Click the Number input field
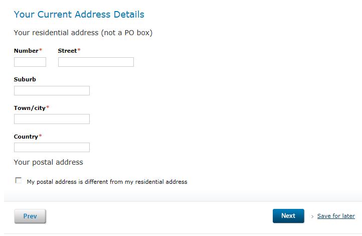Image resolution: width=362 pixels, height=236 pixels. point(30,62)
